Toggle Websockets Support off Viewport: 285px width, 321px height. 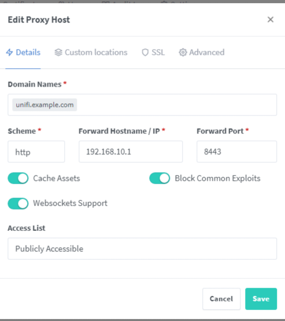click(x=18, y=203)
